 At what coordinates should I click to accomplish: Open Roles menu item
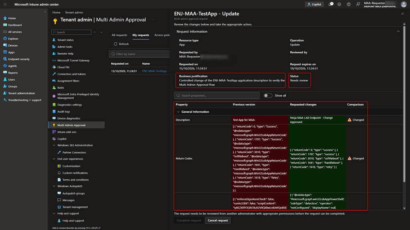tap(61, 87)
